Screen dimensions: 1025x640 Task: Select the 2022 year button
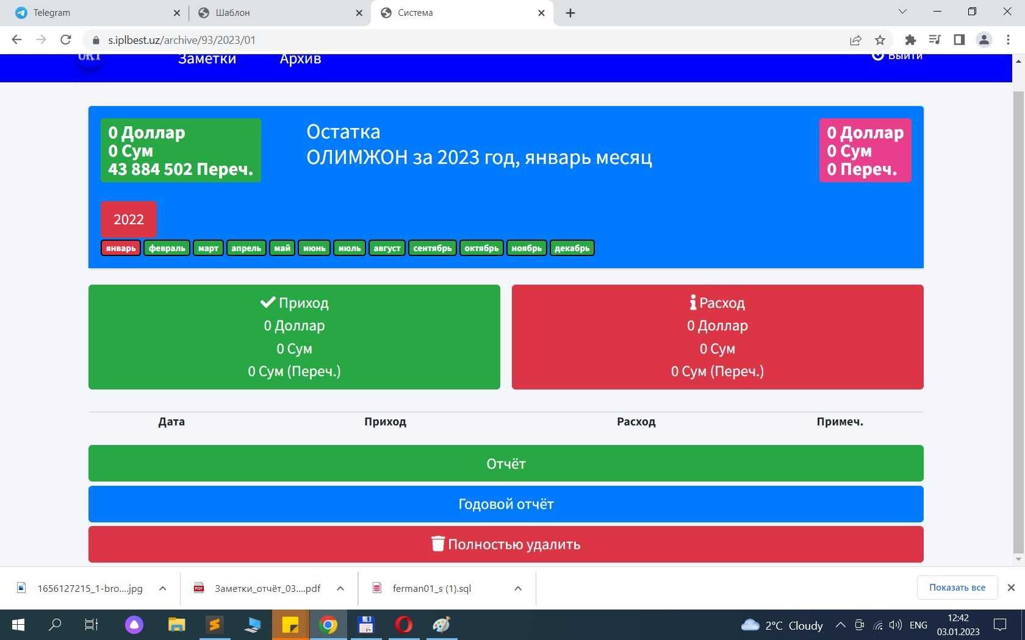pyautogui.click(x=129, y=219)
